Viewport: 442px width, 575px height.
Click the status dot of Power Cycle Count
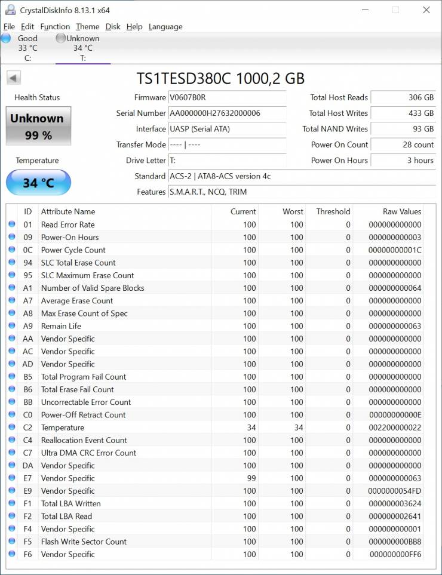[x=12, y=250]
